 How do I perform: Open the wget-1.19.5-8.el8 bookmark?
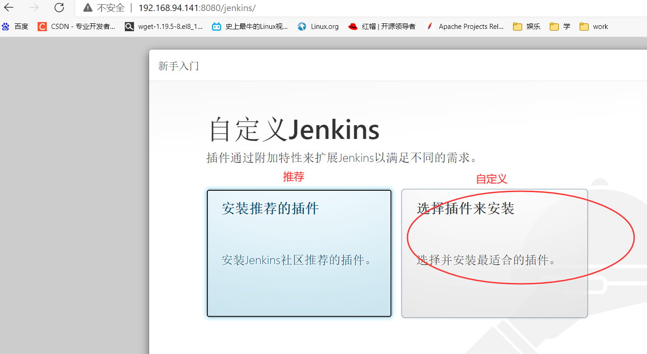point(164,27)
